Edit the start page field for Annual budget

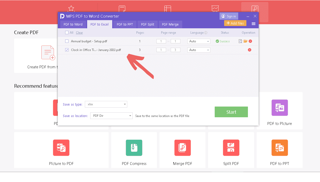[x=161, y=41]
